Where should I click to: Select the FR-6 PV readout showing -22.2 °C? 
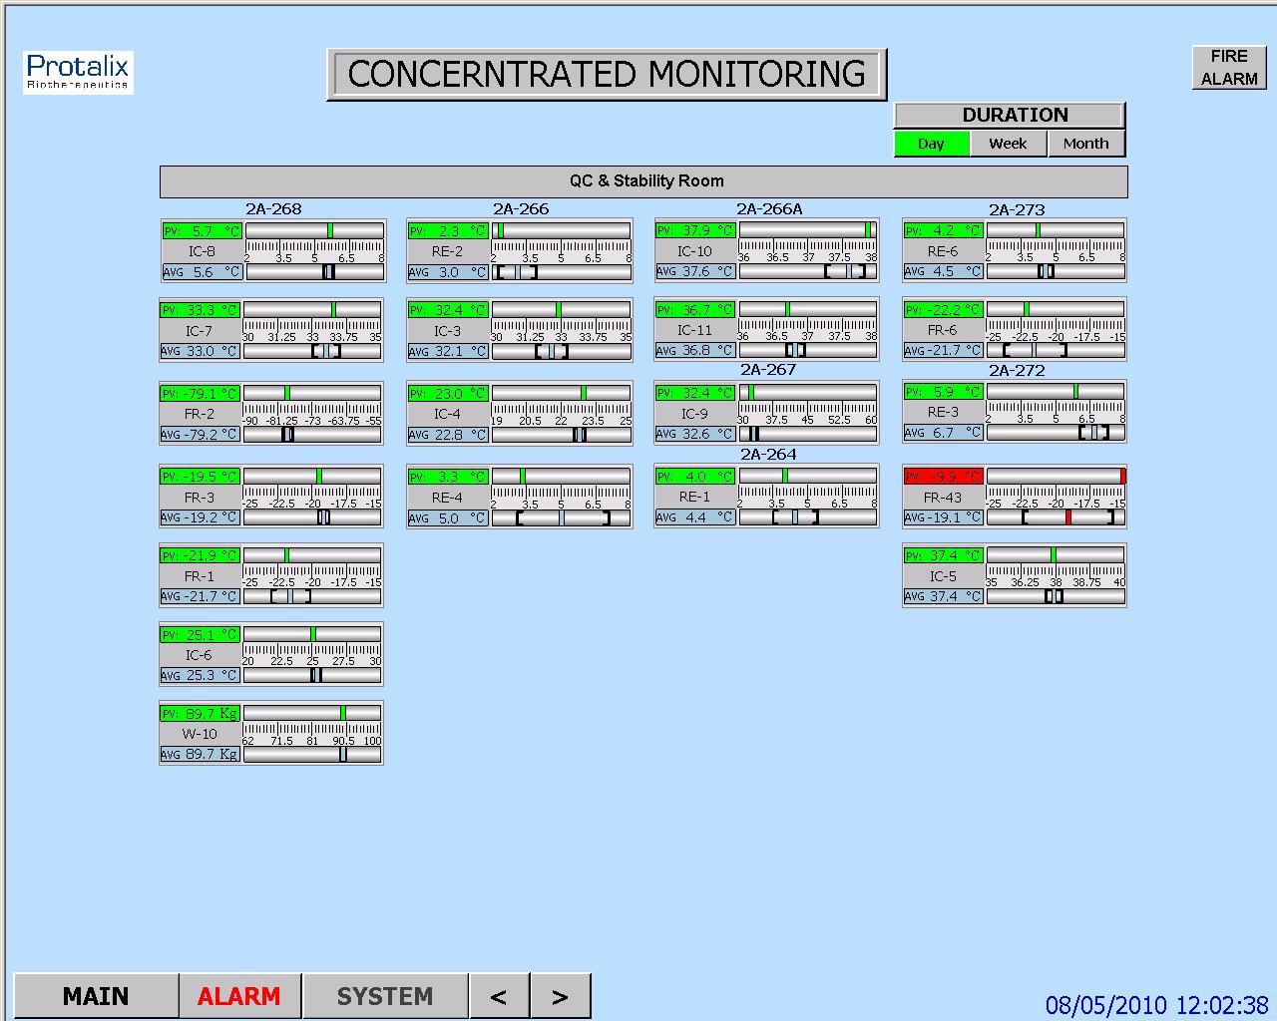942,309
